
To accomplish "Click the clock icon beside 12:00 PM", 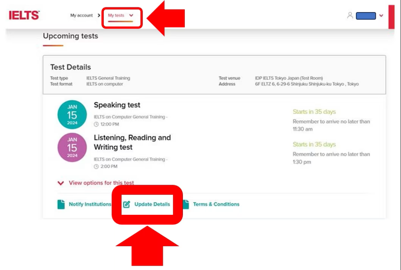I will point(96,124).
